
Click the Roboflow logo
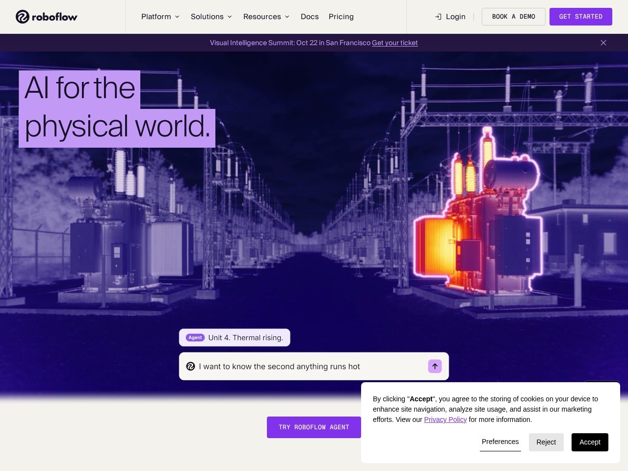coord(47,17)
